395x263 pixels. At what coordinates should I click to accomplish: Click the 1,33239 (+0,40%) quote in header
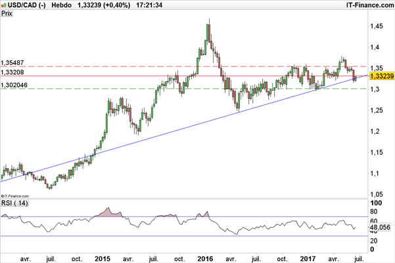(104, 5)
